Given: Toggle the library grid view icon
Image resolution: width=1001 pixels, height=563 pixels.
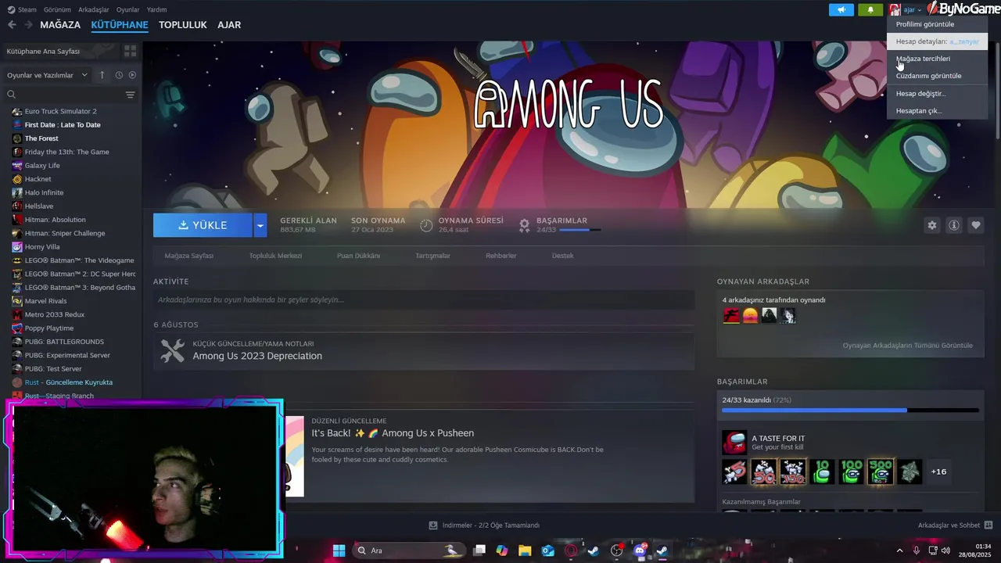Looking at the screenshot, I should pos(130,51).
